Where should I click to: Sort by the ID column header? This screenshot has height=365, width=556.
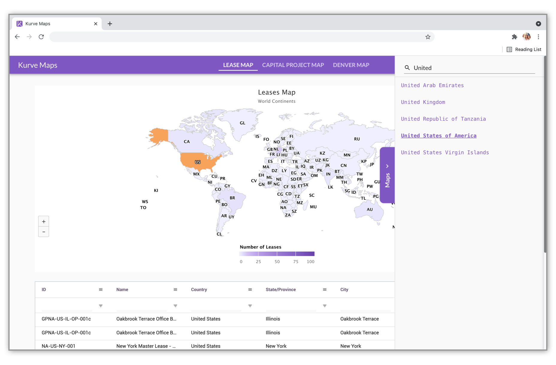(x=44, y=290)
